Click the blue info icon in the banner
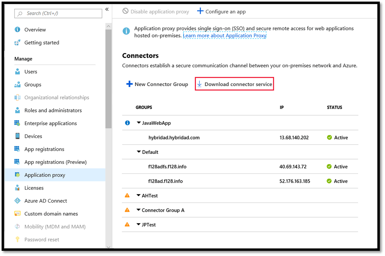Image resolution: width=385 pixels, height=256 pixels. tap(126, 31)
